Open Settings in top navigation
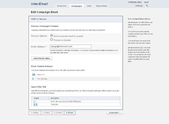Screen dimensions: 169x124 pyautogui.click(x=139, y=6)
